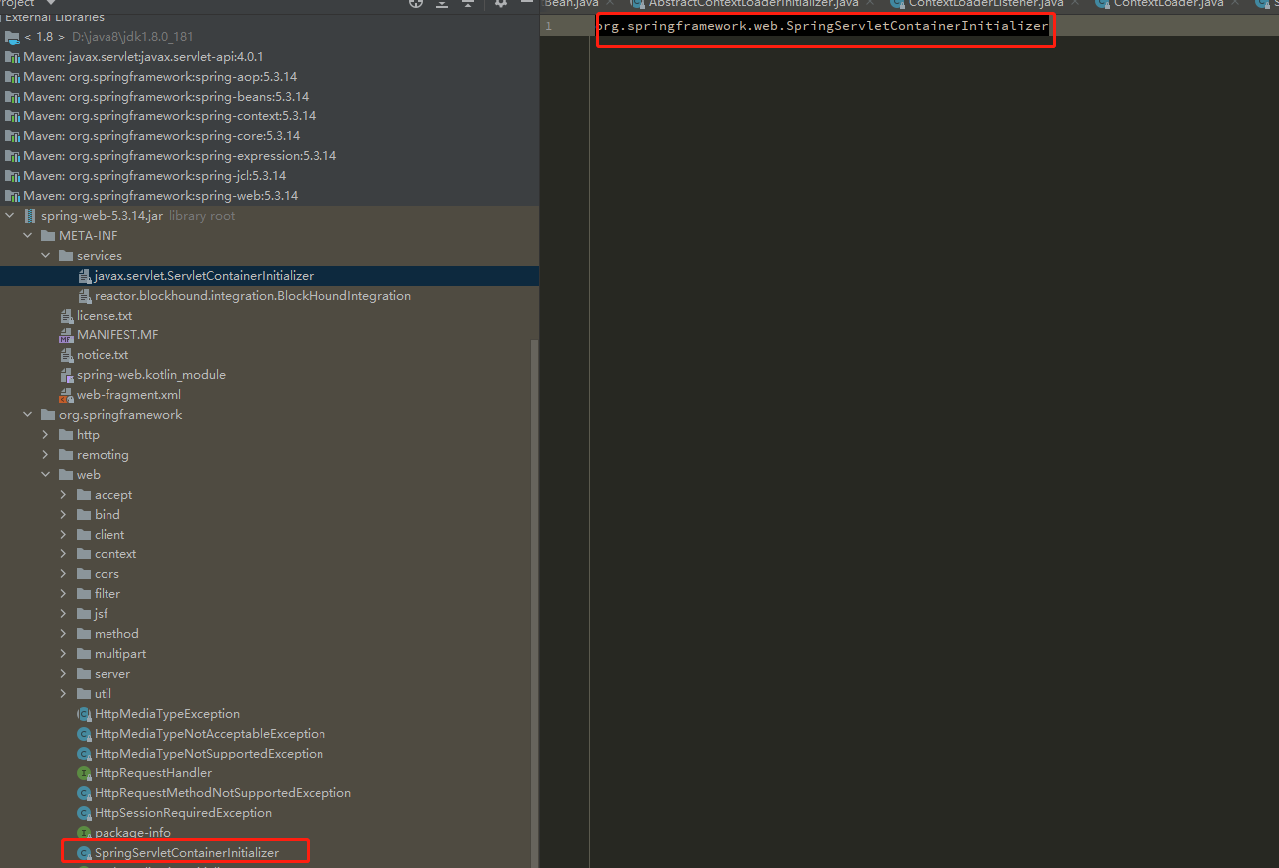Click spring-aop:5.3.14 Maven library icon
The height and width of the screenshot is (868, 1279).
click(12, 77)
